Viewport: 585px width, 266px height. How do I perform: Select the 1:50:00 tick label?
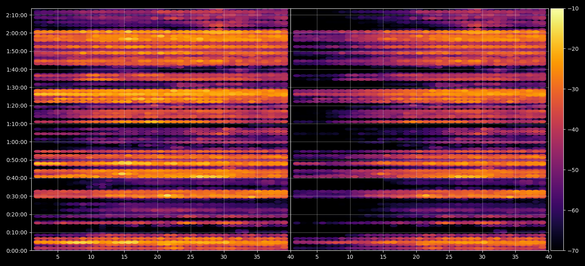[x=17, y=51]
